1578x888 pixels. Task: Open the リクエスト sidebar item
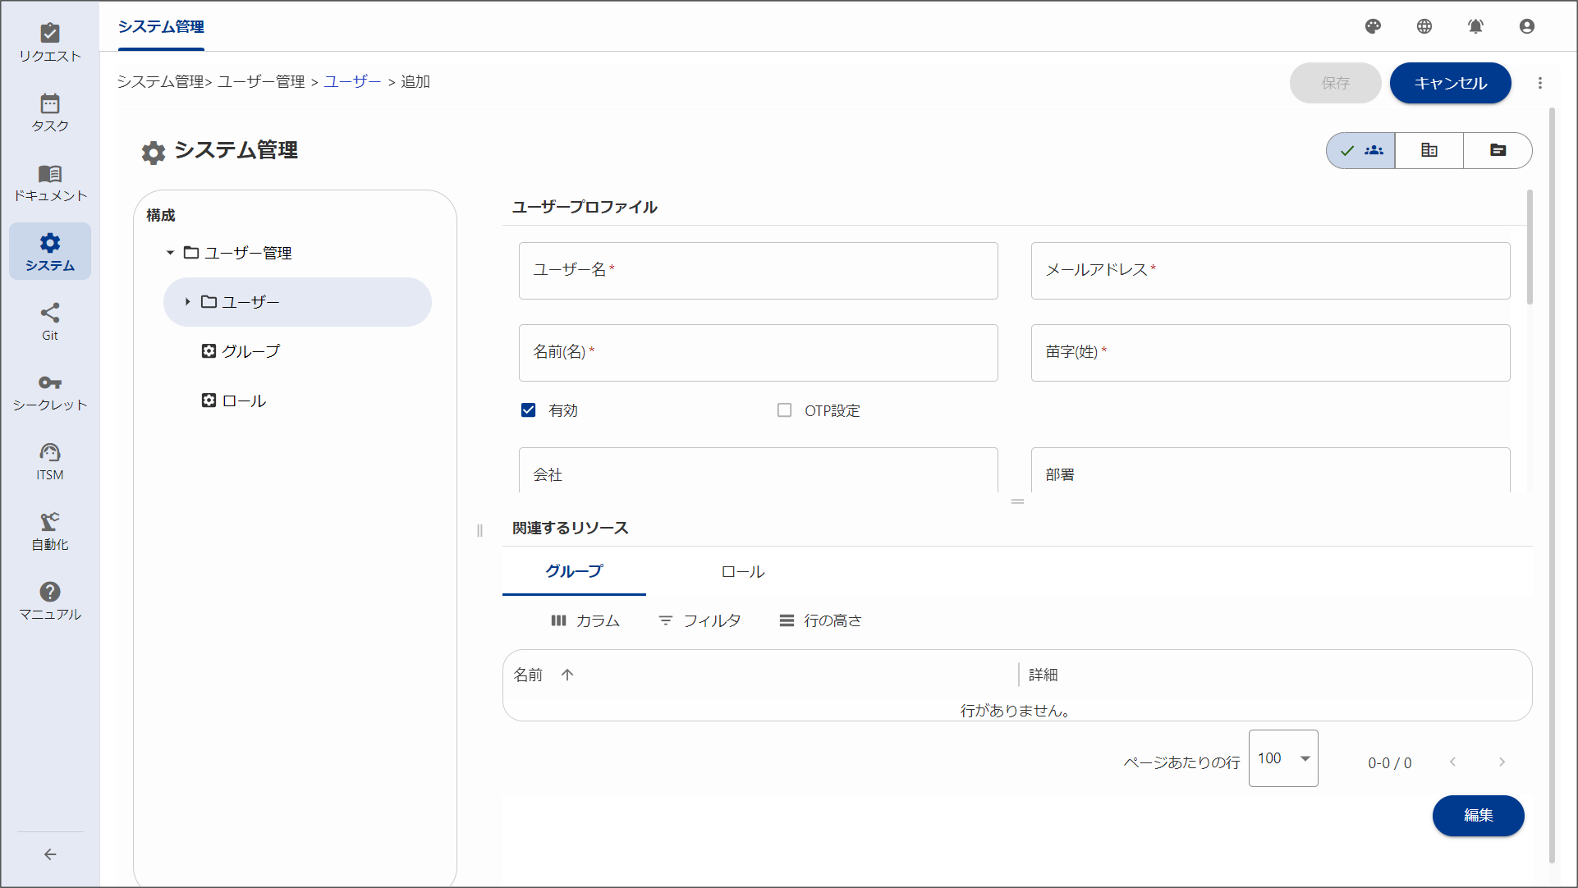pyautogui.click(x=50, y=43)
